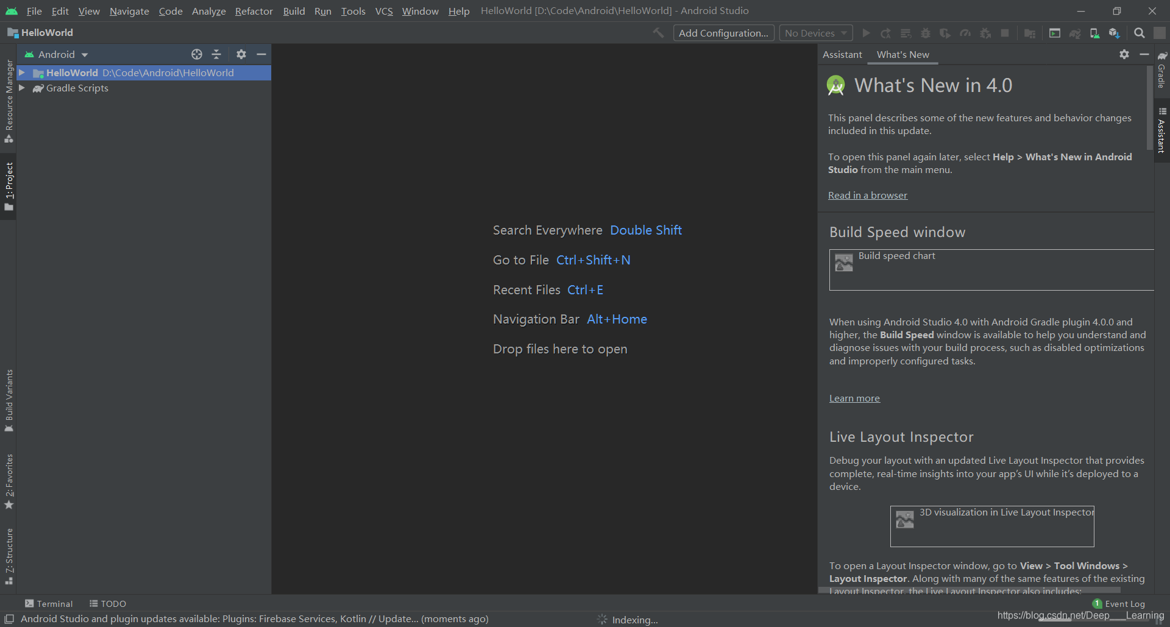The image size is (1170, 627).
Task: Select the What's New tab
Action: click(x=902, y=55)
